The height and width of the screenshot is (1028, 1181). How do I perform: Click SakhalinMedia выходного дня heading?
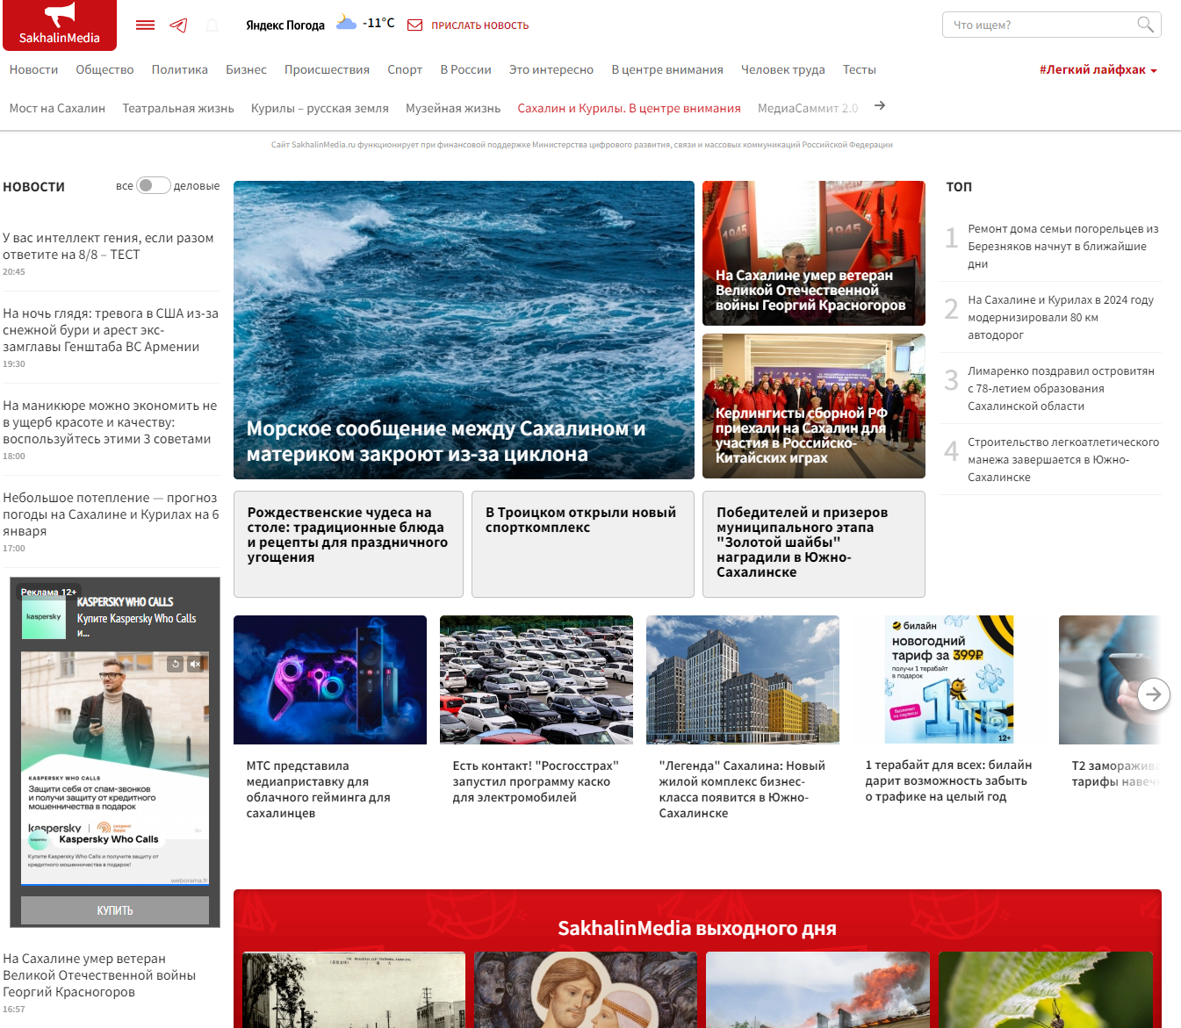click(697, 928)
